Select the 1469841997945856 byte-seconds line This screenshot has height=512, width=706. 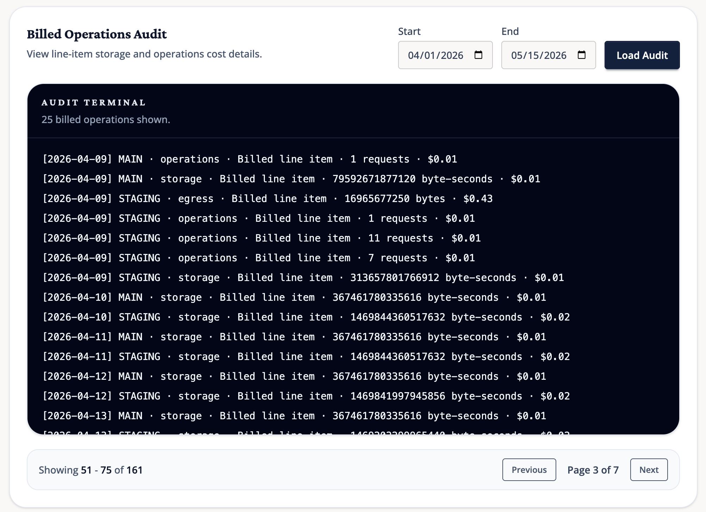tap(306, 396)
